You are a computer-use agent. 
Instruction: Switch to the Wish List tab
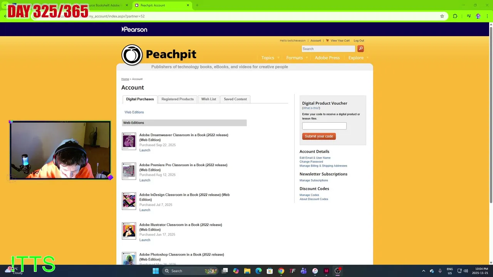[209, 99]
